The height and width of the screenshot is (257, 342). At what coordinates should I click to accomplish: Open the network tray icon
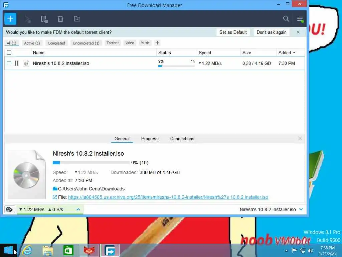click(x=303, y=250)
